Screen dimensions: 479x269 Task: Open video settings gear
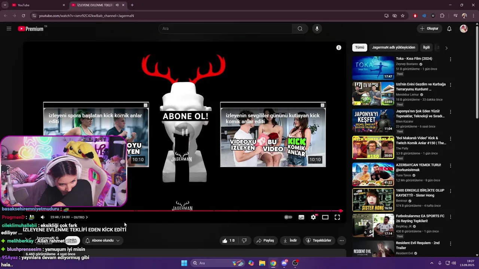click(x=313, y=217)
